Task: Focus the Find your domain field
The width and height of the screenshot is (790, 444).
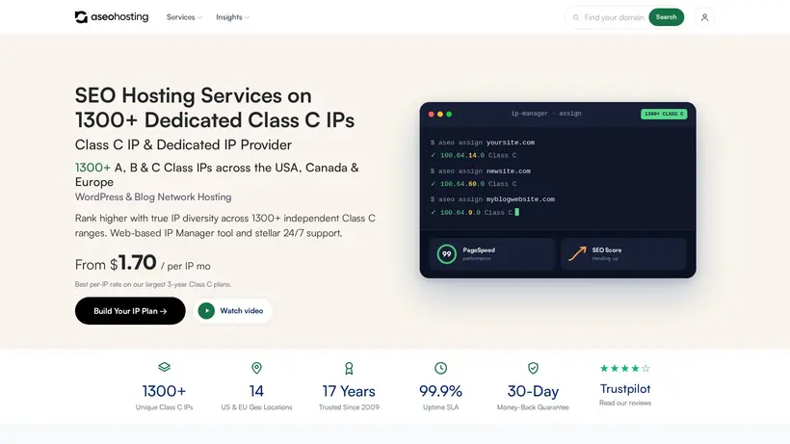Action: click(614, 17)
